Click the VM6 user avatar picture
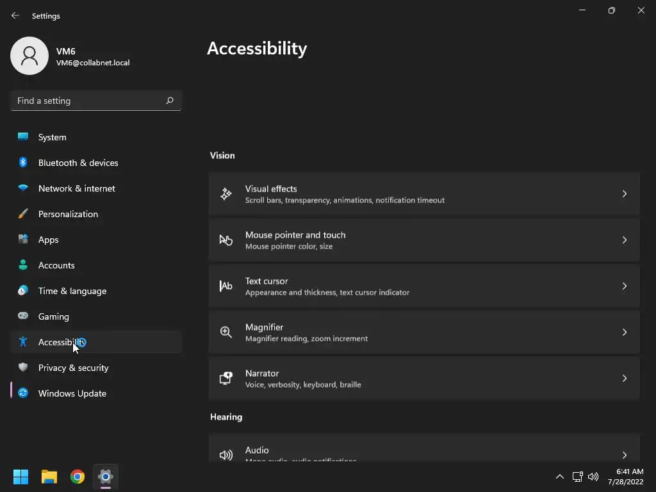This screenshot has height=492, width=656. point(29,56)
